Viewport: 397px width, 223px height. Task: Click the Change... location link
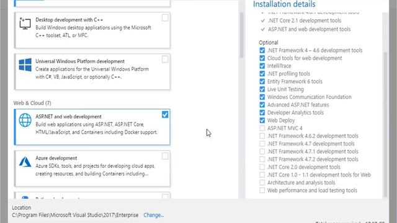point(153,215)
